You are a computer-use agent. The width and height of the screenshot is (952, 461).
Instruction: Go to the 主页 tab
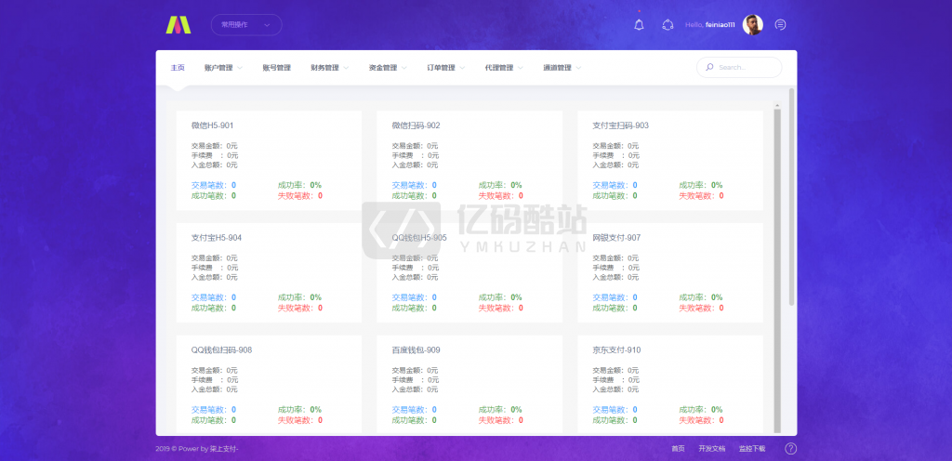[x=178, y=68]
